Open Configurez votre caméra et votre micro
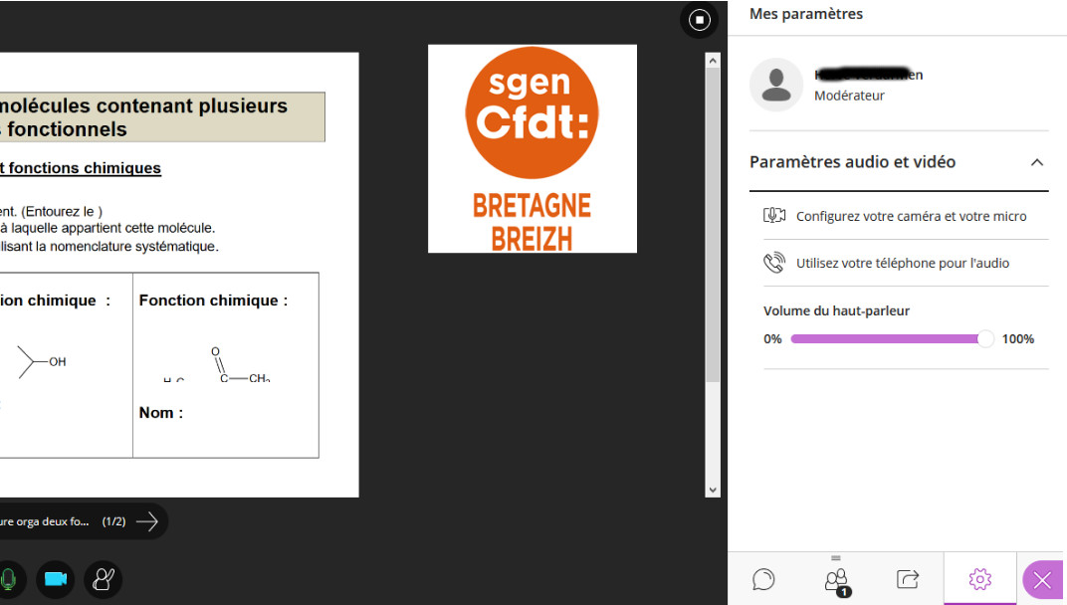 (x=910, y=216)
